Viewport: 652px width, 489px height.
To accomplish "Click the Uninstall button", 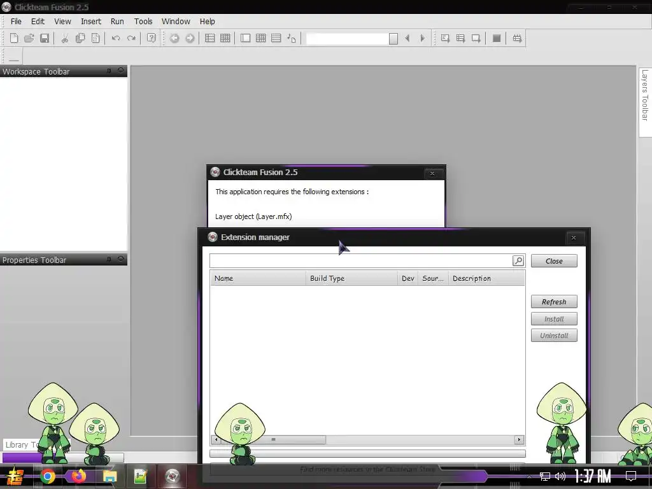I will click(554, 336).
